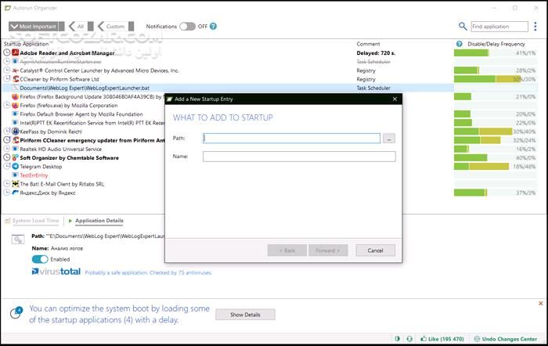
Task: Click the Disable/Delay Frequency help icon
Action: [x=459, y=44]
